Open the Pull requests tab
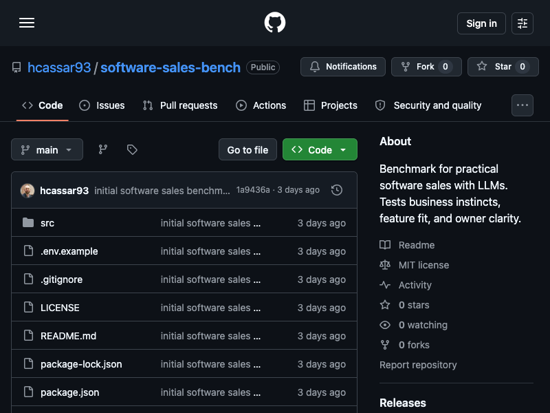The height and width of the screenshot is (413, 550). coord(180,105)
